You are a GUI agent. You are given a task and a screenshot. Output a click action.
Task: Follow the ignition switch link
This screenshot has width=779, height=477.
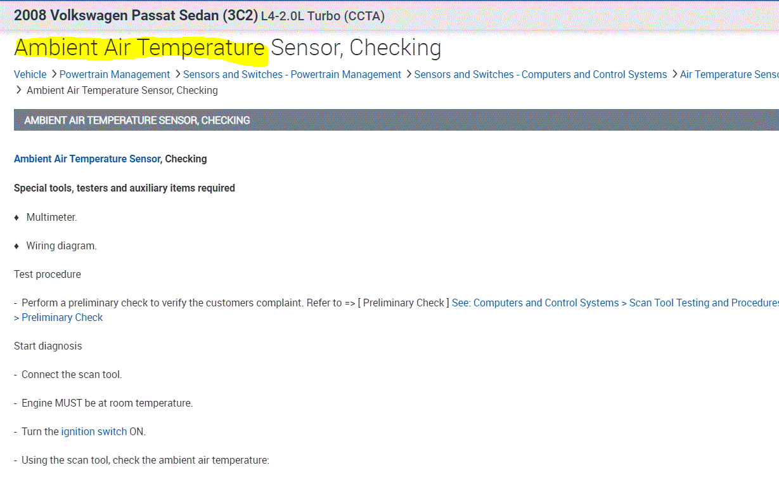coord(94,431)
